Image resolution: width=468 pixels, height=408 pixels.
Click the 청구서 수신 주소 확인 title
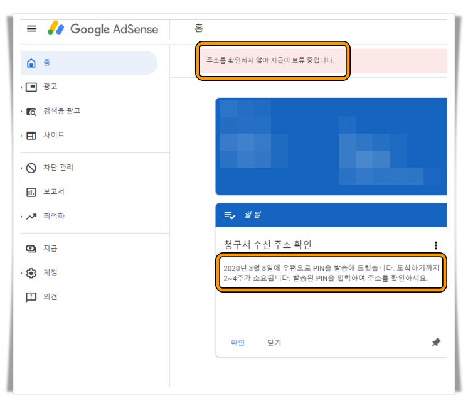(268, 245)
